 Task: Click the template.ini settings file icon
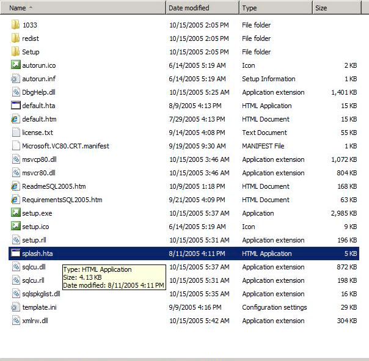16,307
